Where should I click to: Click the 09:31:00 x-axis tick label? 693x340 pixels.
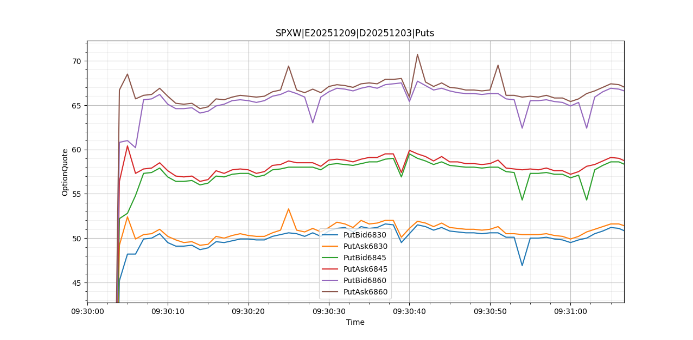pos(570,312)
